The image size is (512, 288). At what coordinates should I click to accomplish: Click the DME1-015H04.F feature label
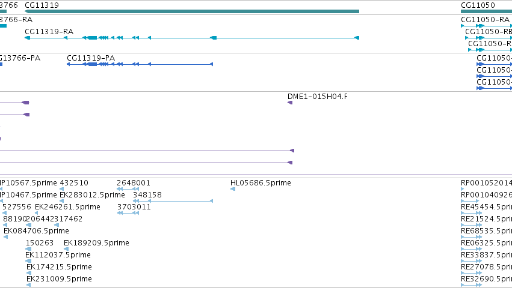[318, 97]
